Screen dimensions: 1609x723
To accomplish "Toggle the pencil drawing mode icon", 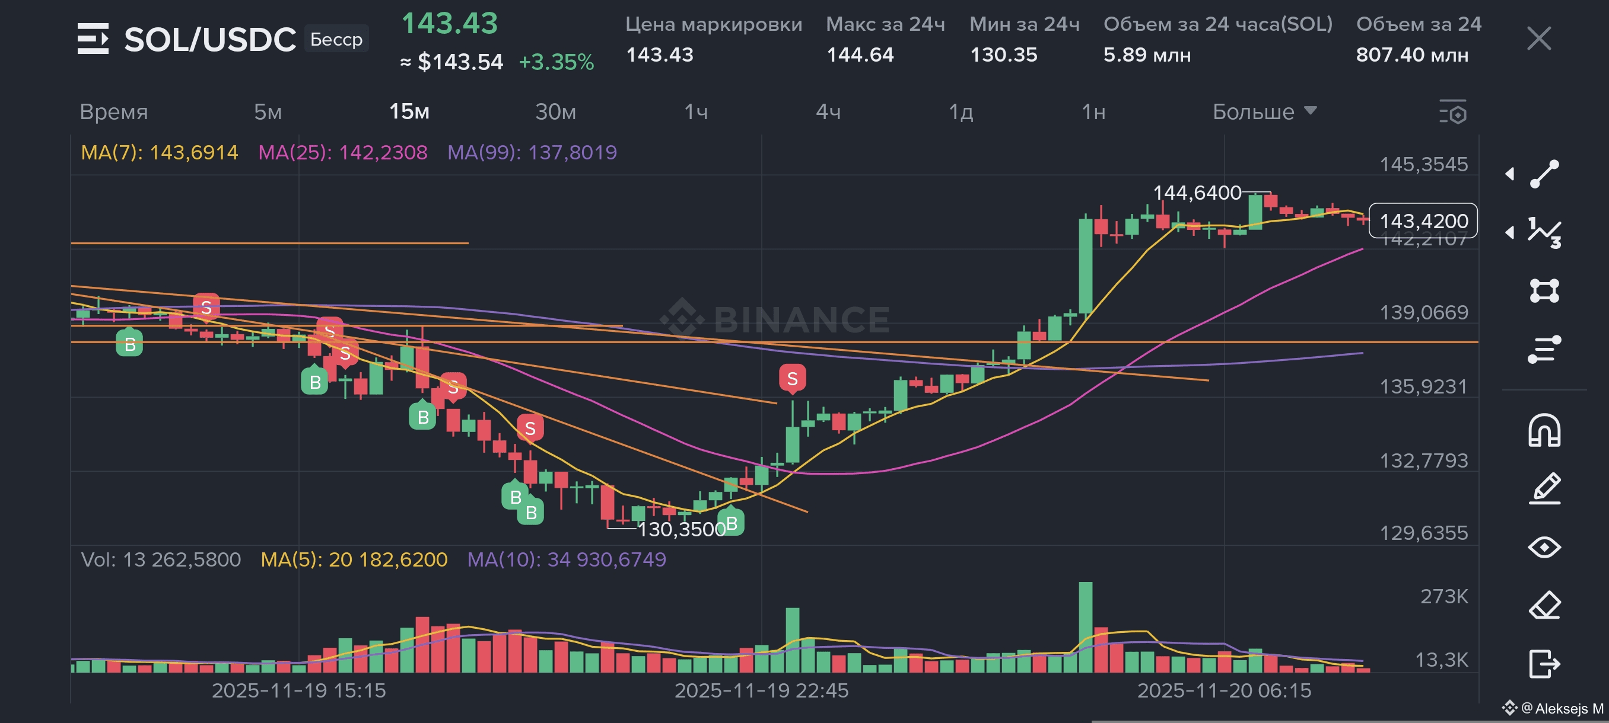I will (1544, 488).
